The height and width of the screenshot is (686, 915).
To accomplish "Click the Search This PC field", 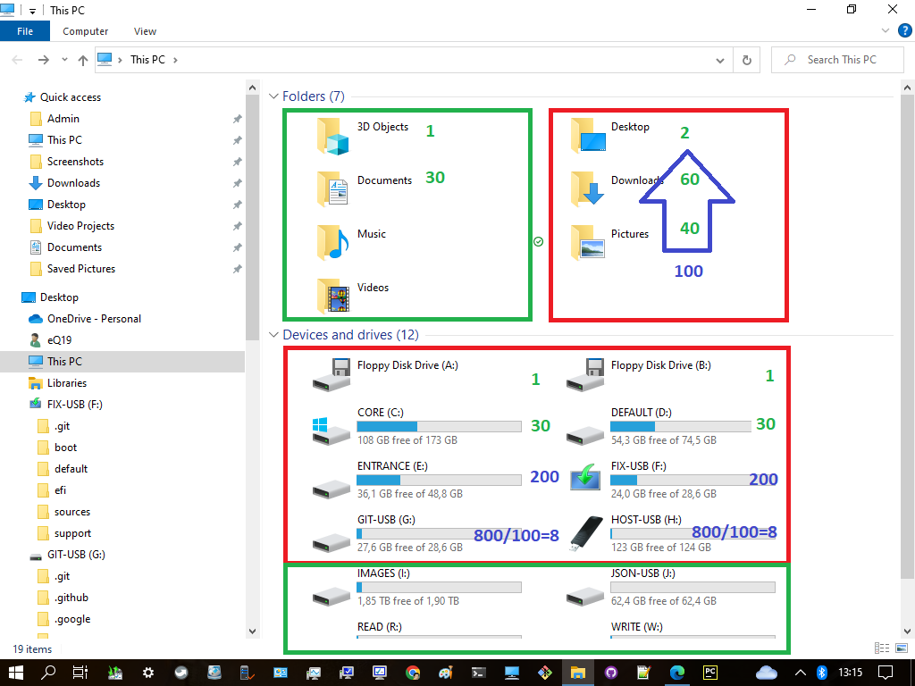I will pos(837,60).
